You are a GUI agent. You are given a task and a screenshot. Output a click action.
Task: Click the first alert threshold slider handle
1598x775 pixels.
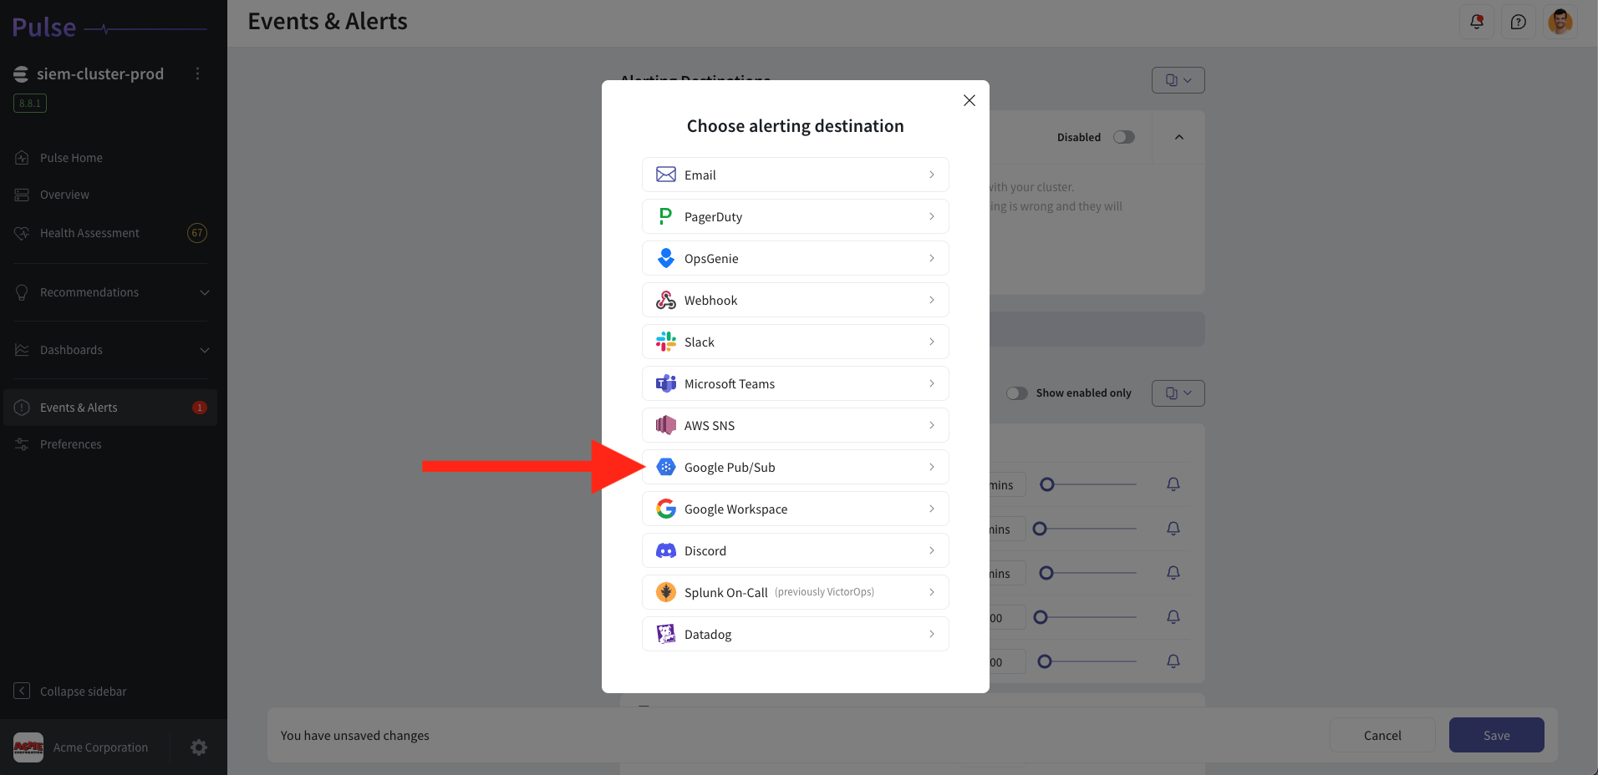[x=1047, y=484]
